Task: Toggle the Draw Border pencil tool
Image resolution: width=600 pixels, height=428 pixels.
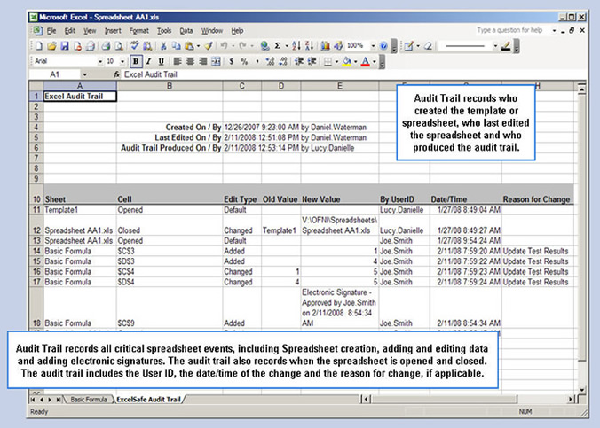Action: tap(408, 46)
